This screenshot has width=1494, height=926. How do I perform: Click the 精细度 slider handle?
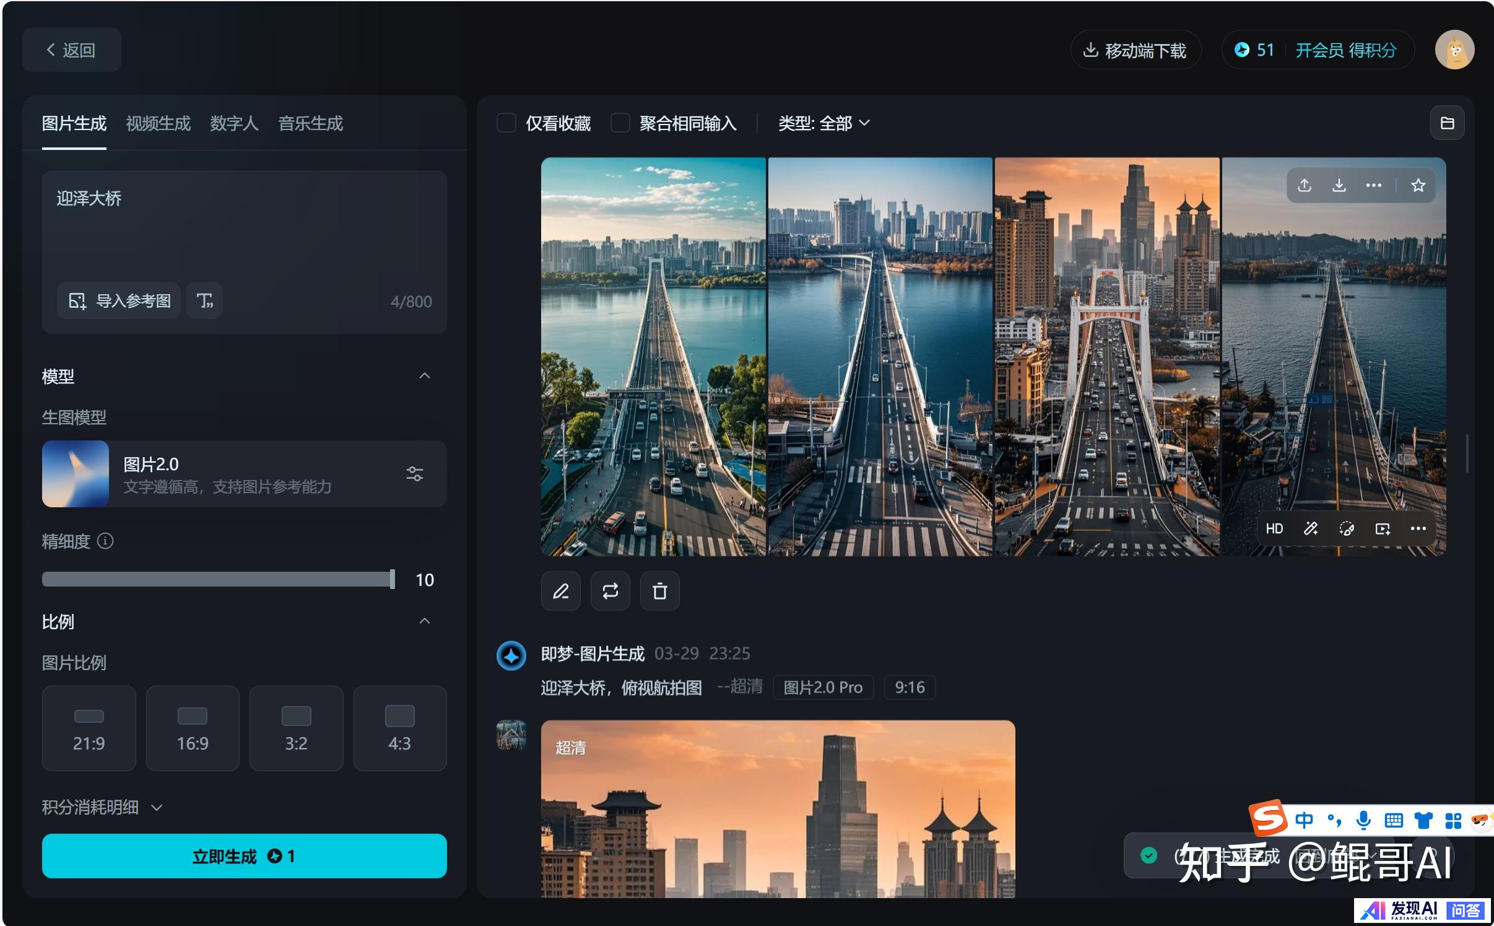392,579
